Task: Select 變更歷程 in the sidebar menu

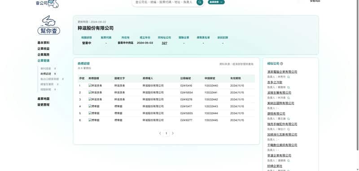Action: click(44, 105)
